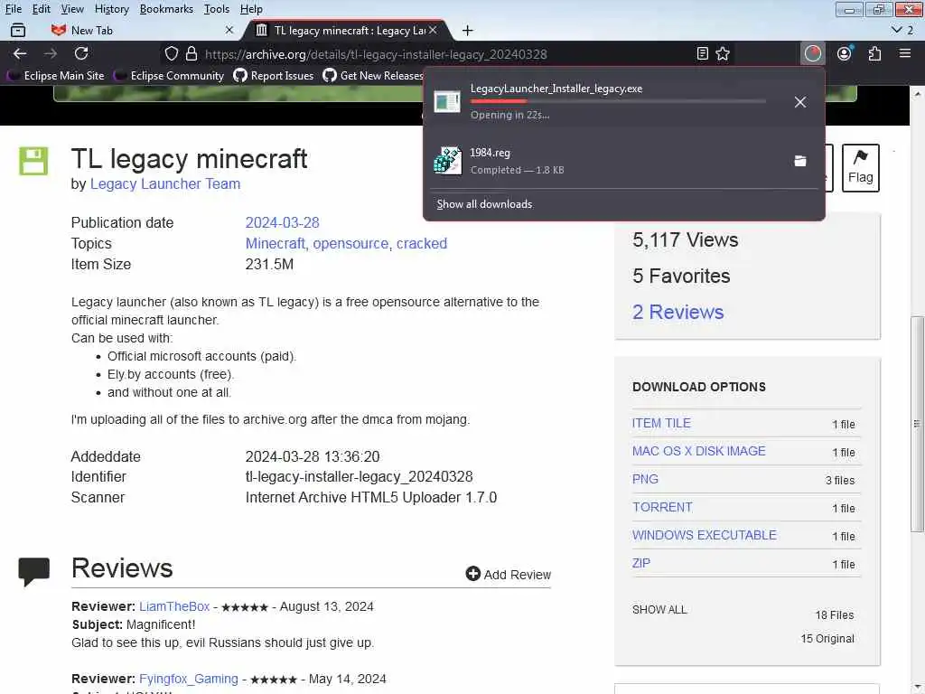Download the ITEM TILE option
The image size is (925, 694).
click(661, 423)
